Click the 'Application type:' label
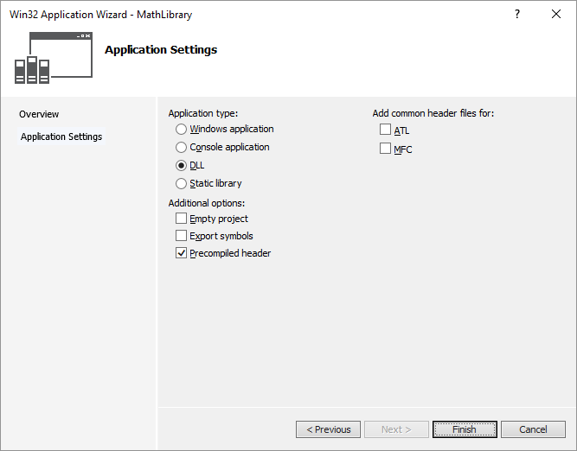This screenshot has height=451, width=577. click(x=202, y=113)
